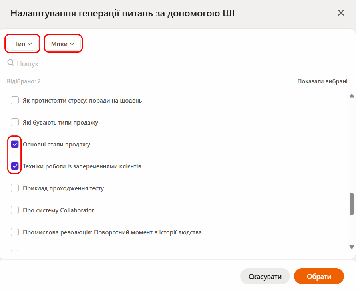Uncheck Техніки роботи із запереченнями checkbox
This screenshot has width=356, height=291.
(15, 166)
